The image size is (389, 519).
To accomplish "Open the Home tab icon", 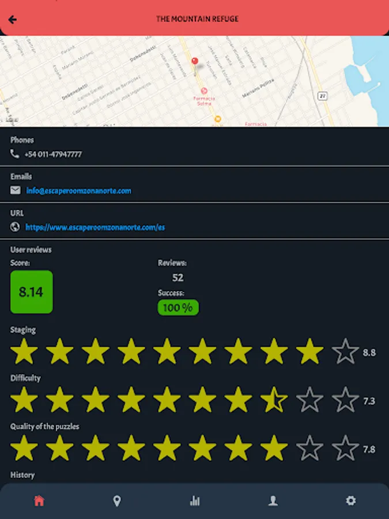I will pos(39,501).
